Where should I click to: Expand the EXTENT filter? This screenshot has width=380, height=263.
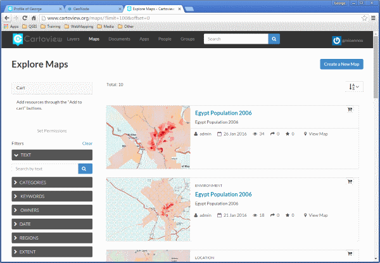pyautogui.click(x=52, y=252)
